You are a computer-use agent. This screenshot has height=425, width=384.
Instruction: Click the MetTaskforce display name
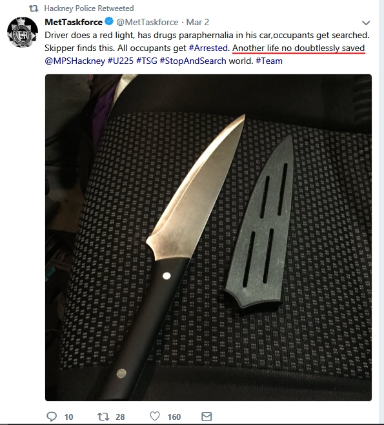(74, 22)
